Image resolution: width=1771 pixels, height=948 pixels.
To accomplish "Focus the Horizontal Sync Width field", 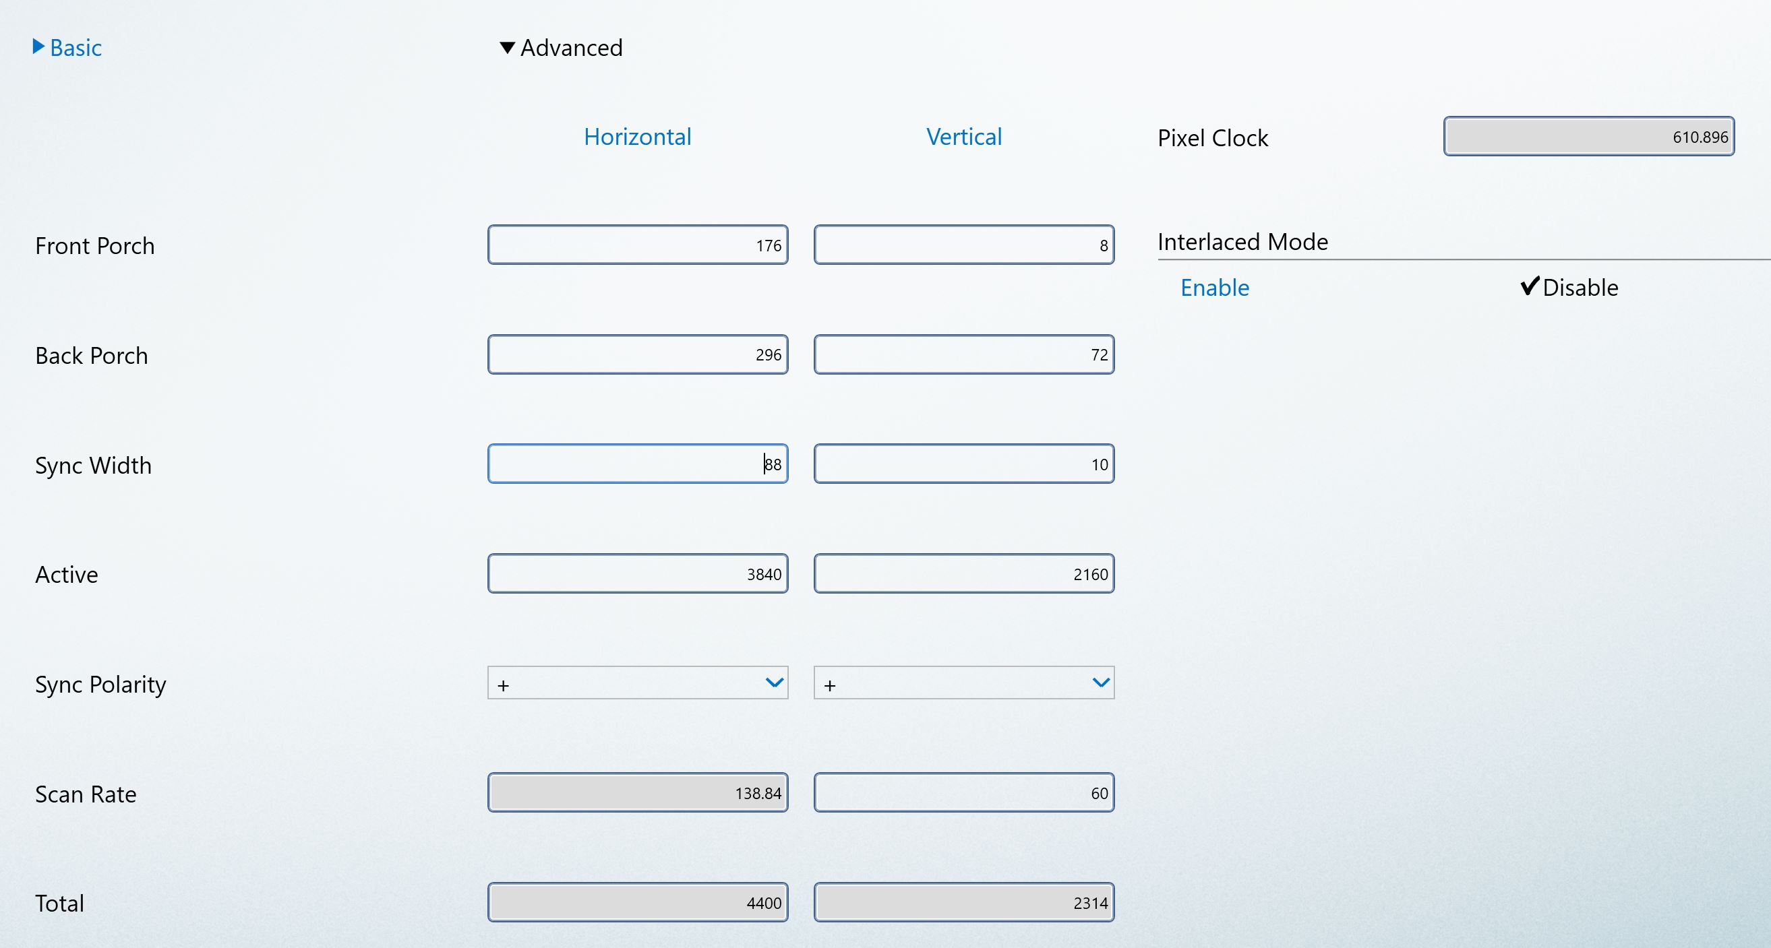I will click(637, 464).
